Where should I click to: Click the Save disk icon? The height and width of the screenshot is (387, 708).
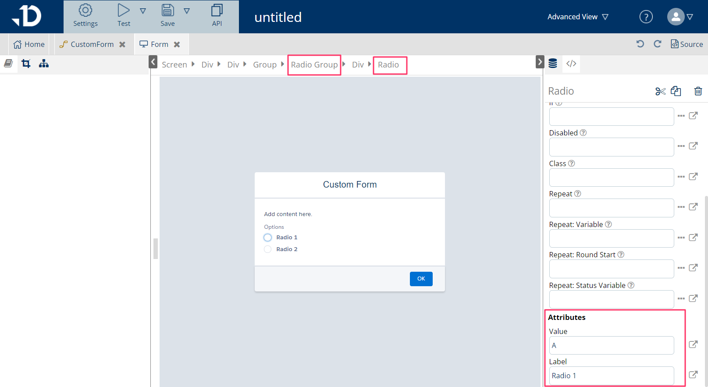coord(167,11)
